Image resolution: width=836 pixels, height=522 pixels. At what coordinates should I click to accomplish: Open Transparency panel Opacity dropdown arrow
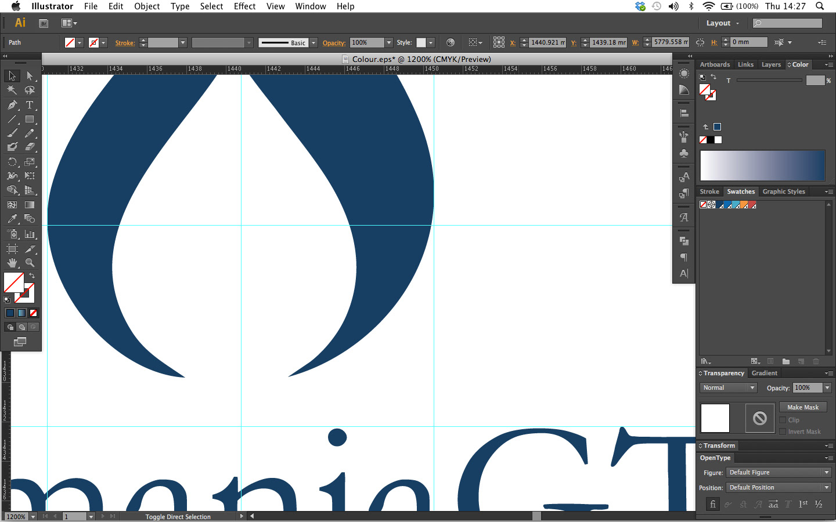tap(827, 387)
